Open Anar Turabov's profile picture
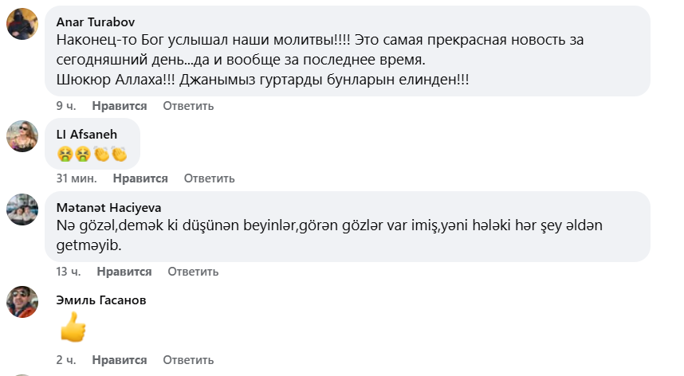The height and width of the screenshot is (376, 684). click(22, 23)
